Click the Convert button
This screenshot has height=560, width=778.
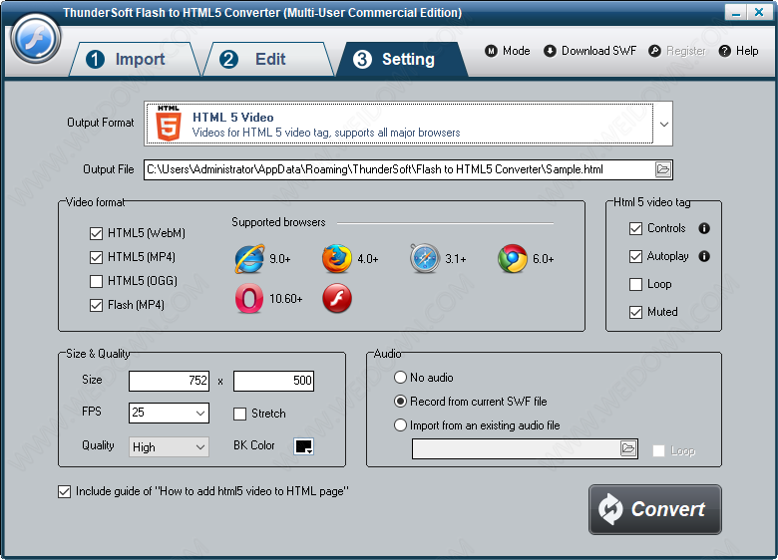(x=655, y=509)
